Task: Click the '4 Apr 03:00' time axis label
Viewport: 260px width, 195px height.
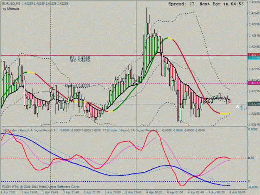Action: (x=237, y=193)
